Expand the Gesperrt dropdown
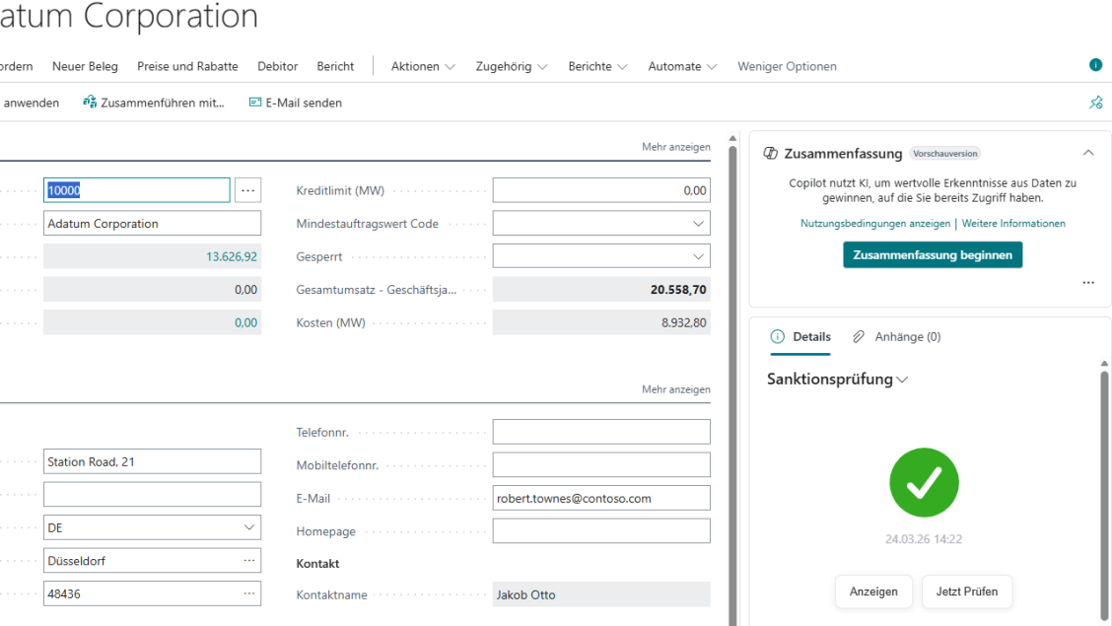 pyautogui.click(x=698, y=256)
